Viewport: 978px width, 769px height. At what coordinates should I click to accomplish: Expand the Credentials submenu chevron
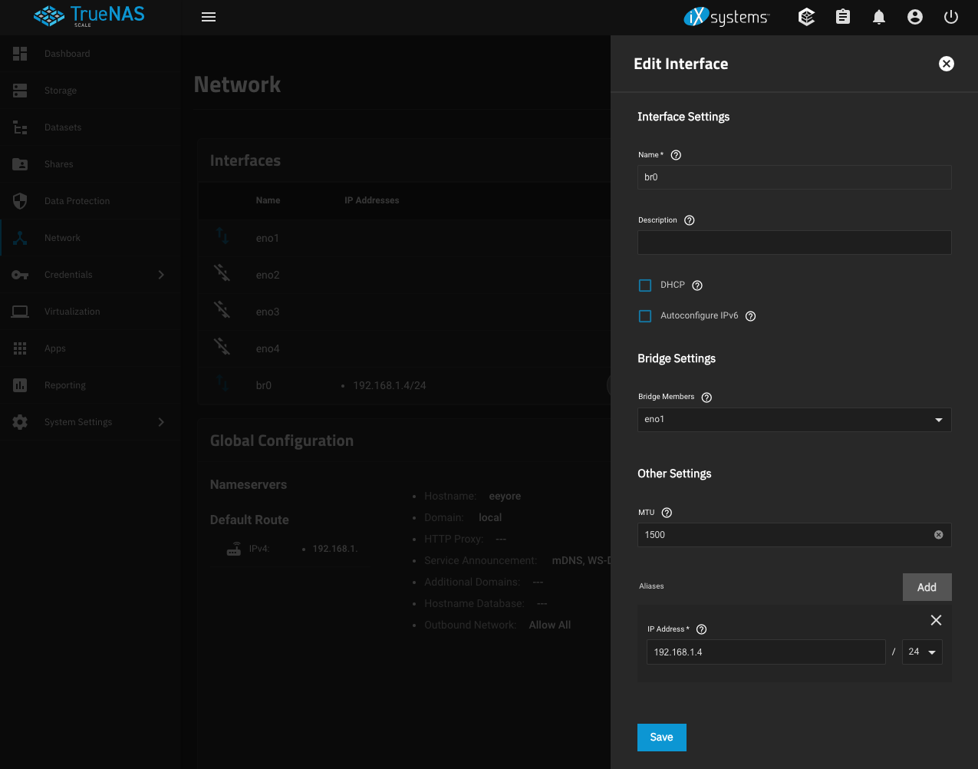pos(161,275)
